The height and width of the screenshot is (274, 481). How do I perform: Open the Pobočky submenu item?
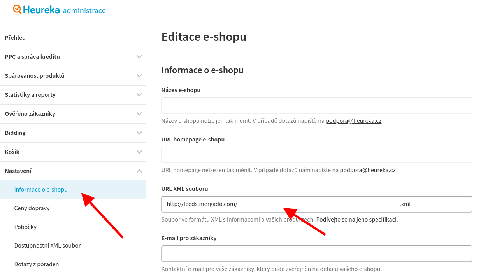click(x=25, y=227)
